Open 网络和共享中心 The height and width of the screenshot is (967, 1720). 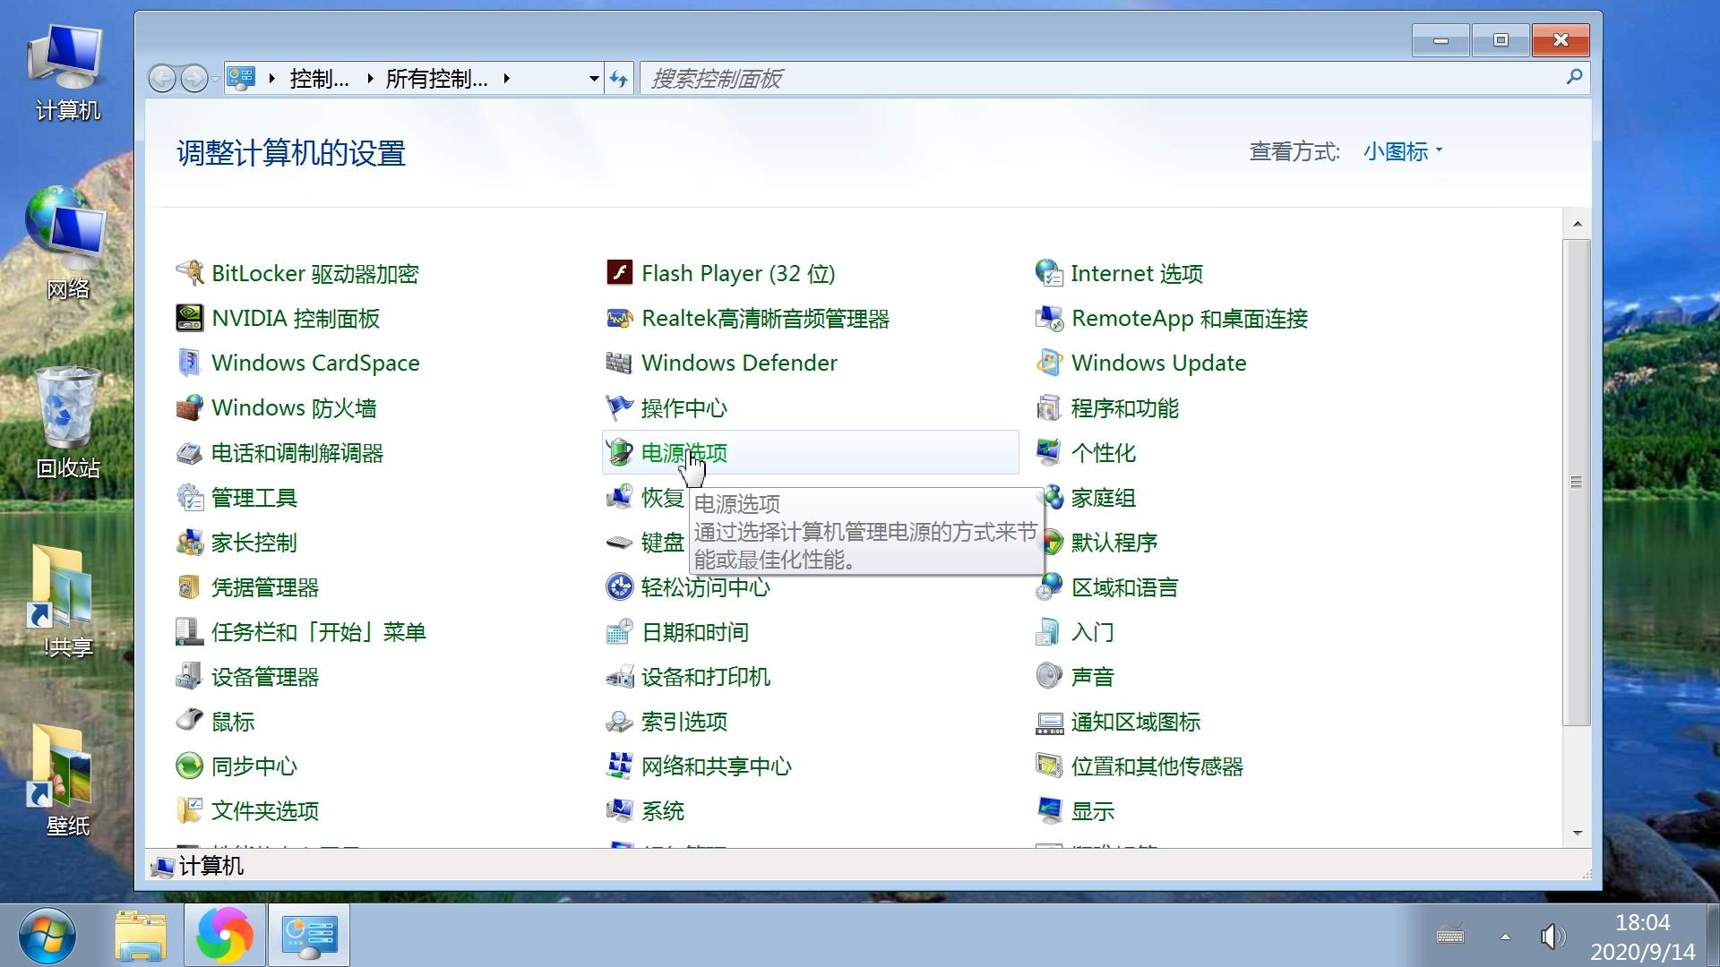pyautogui.click(x=716, y=766)
